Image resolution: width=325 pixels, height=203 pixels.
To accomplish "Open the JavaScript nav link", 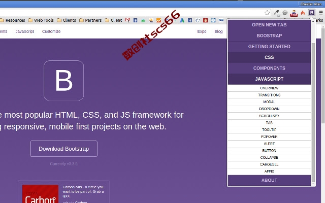I will click(25, 31).
